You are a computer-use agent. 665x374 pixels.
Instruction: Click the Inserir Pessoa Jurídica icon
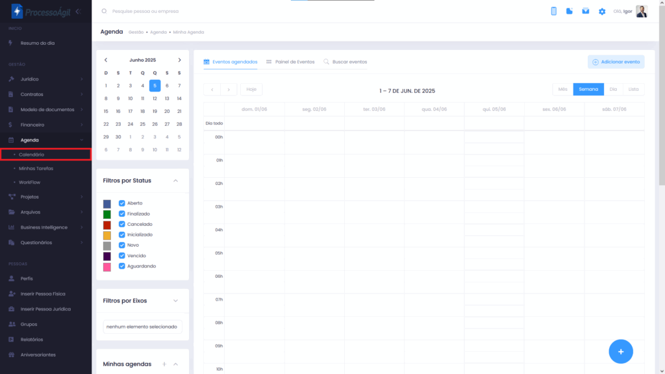click(x=12, y=309)
